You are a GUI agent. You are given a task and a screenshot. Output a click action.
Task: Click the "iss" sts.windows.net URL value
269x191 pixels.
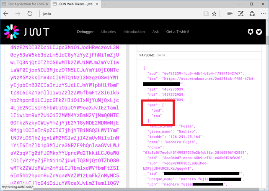[x=208, y=79]
